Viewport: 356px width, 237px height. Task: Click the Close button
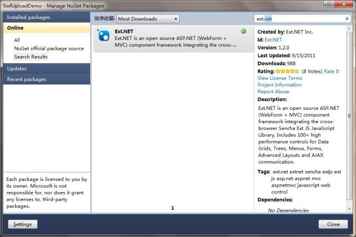pyautogui.click(x=333, y=224)
